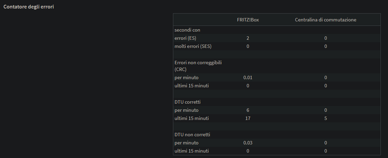Click the "secondi con" row label
The height and width of the screenshot is (158, 388).
tap(187, 30)
